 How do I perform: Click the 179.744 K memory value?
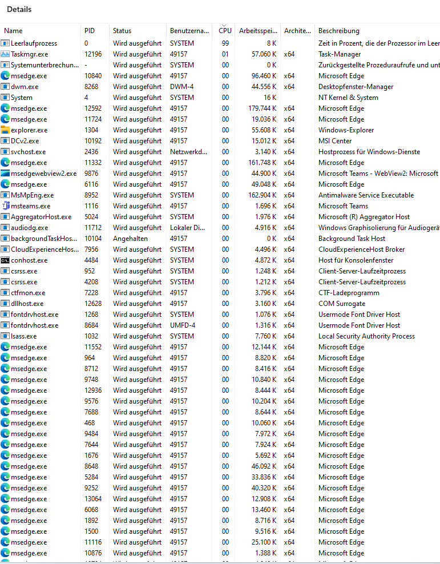point(262,108)
